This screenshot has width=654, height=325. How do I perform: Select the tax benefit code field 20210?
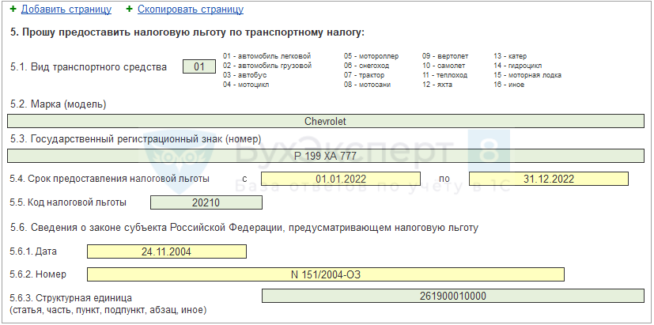(x=206, y=202)
